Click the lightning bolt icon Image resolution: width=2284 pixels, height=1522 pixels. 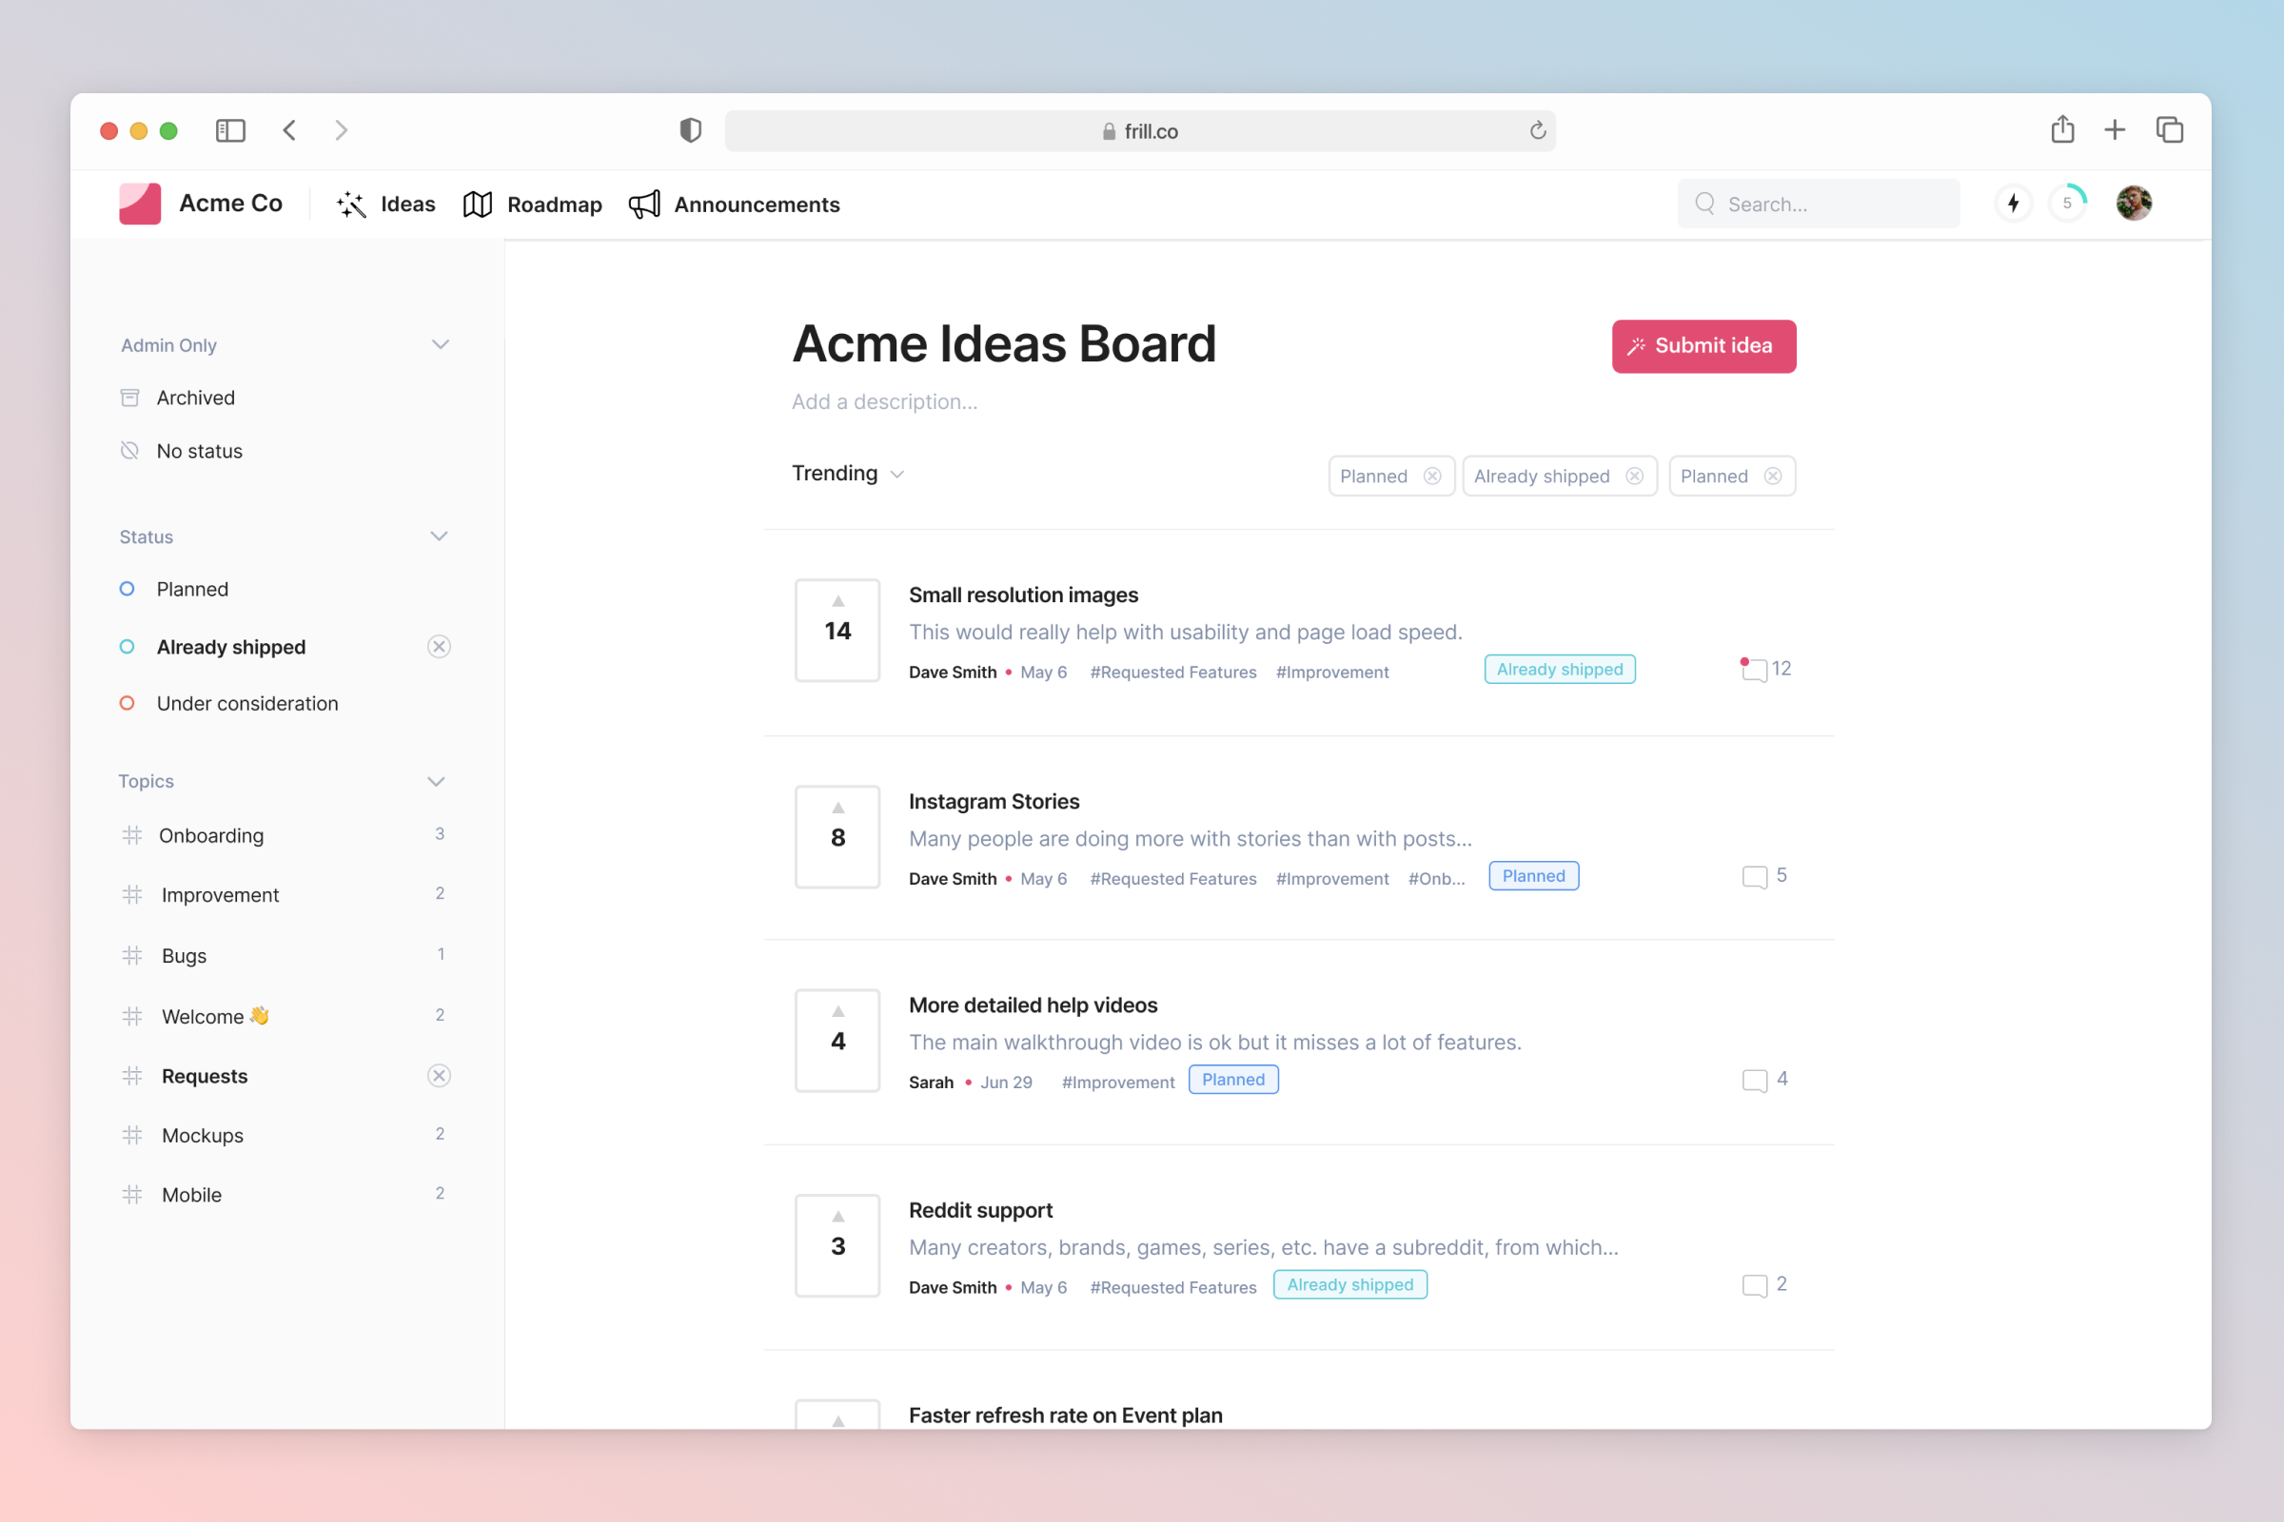pos(2013,204)
